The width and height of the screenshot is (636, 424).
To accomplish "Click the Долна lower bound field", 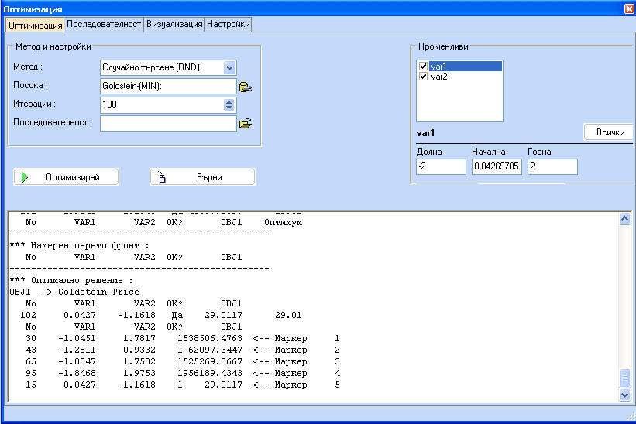I will pyautogui.click(x=441, y=167).
